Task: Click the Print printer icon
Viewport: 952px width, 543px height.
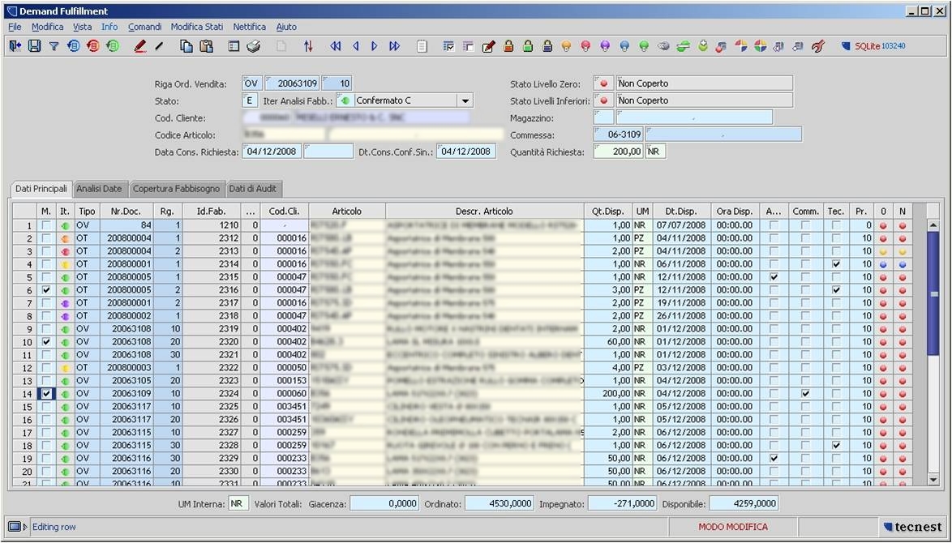Action: click(x=254, y=46)
